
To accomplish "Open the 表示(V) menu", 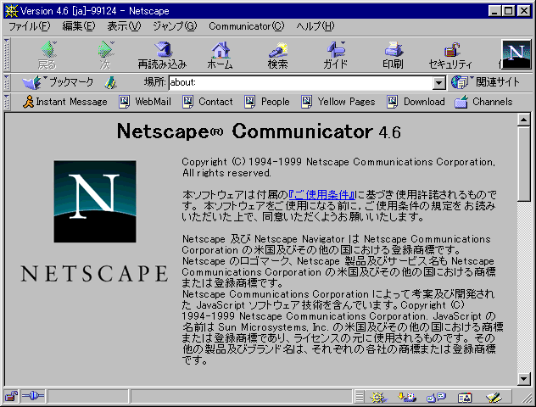I will click(124, 26).
